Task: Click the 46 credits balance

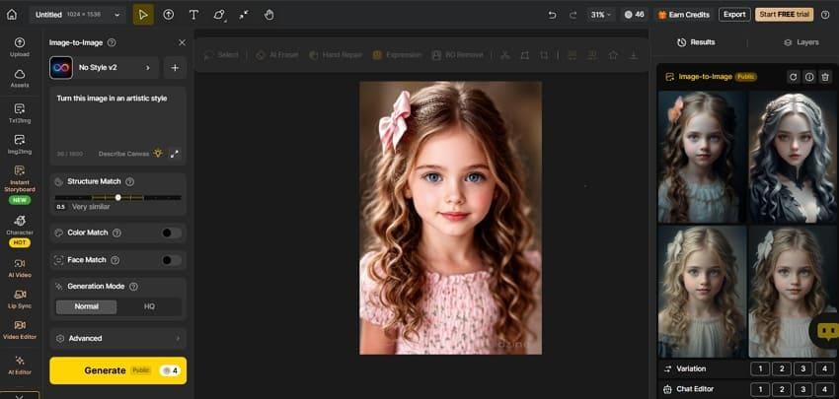Action: coord(634,15)
